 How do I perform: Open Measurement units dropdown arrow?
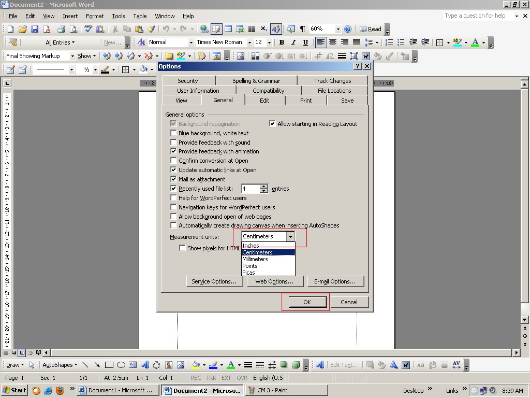(290, 236)
